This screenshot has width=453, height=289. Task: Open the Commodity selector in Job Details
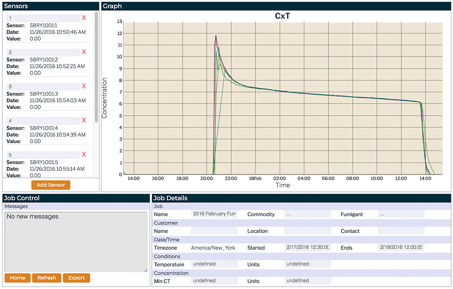click(x=307, y=214)
